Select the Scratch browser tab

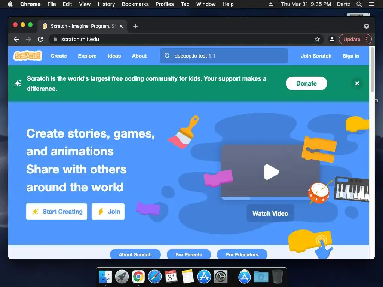pyautogui.click(x=82, y=26)
